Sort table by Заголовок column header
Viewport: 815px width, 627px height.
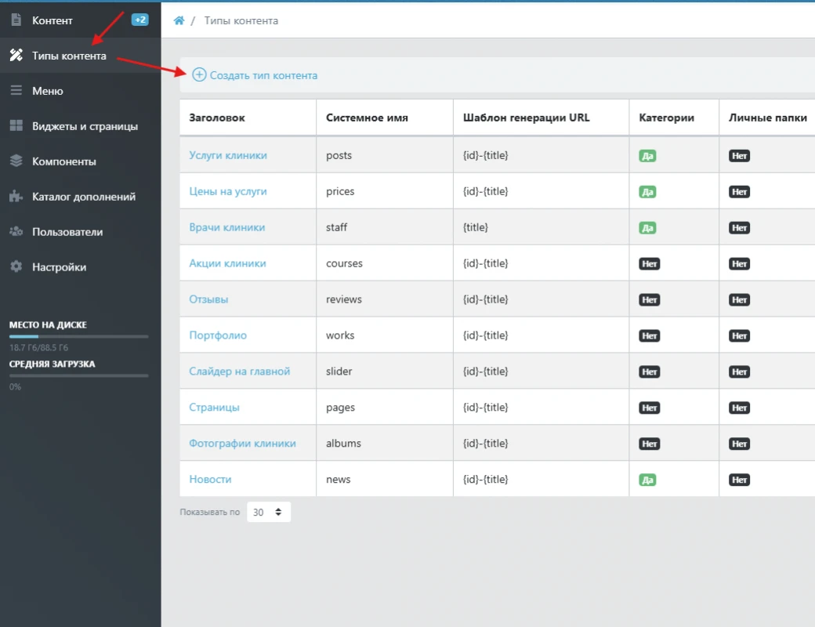[x=217, y=118]
